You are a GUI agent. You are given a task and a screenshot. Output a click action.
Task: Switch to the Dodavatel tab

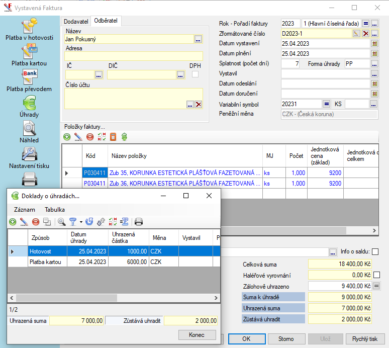click(76, 22)
